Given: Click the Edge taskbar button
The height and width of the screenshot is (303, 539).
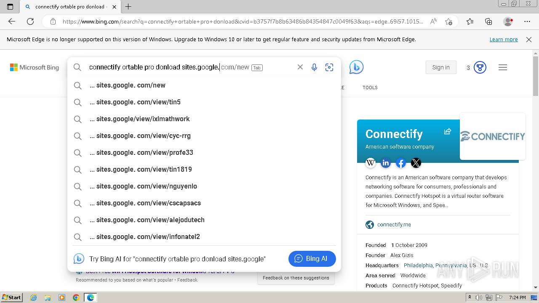Looking at the screenshot, I should (x=91, y=298).
